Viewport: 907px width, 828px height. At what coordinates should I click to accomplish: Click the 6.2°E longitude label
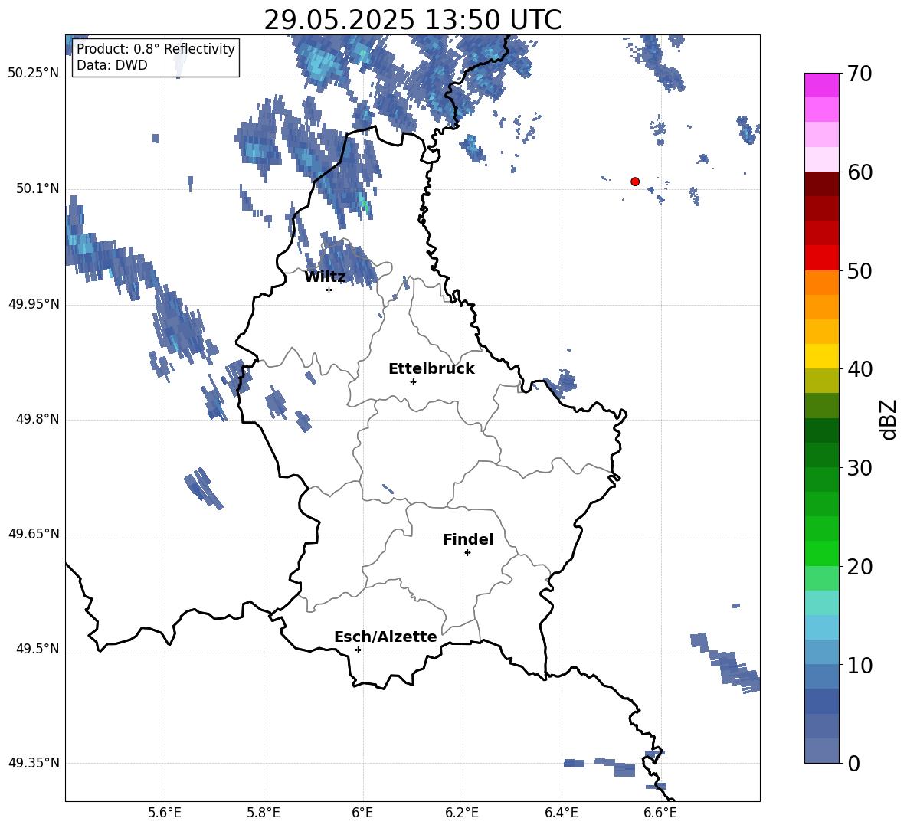tap(462, 813)
